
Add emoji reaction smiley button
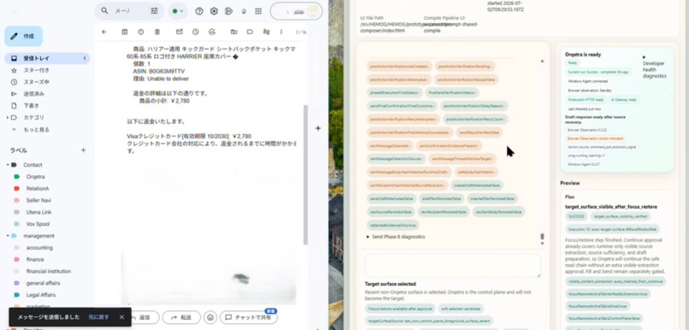tap(210, 317)
